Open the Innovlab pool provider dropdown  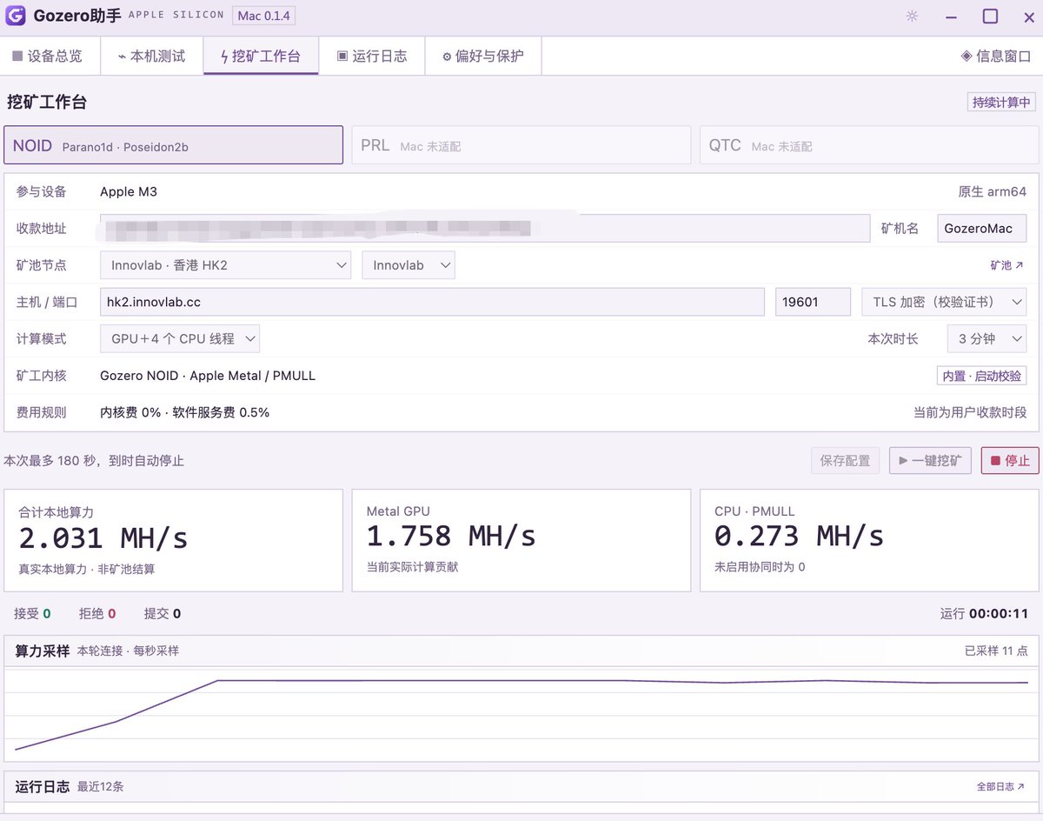[x=409, y=265]
